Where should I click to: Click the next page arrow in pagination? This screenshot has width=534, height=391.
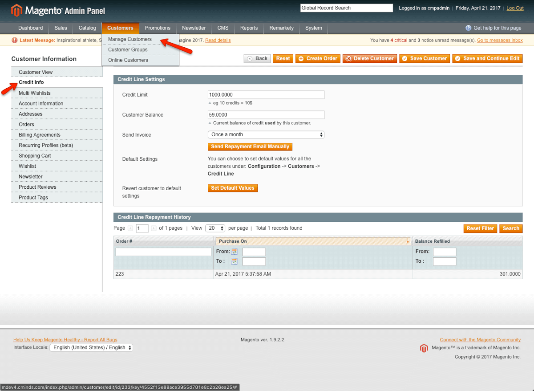(154, 228)
